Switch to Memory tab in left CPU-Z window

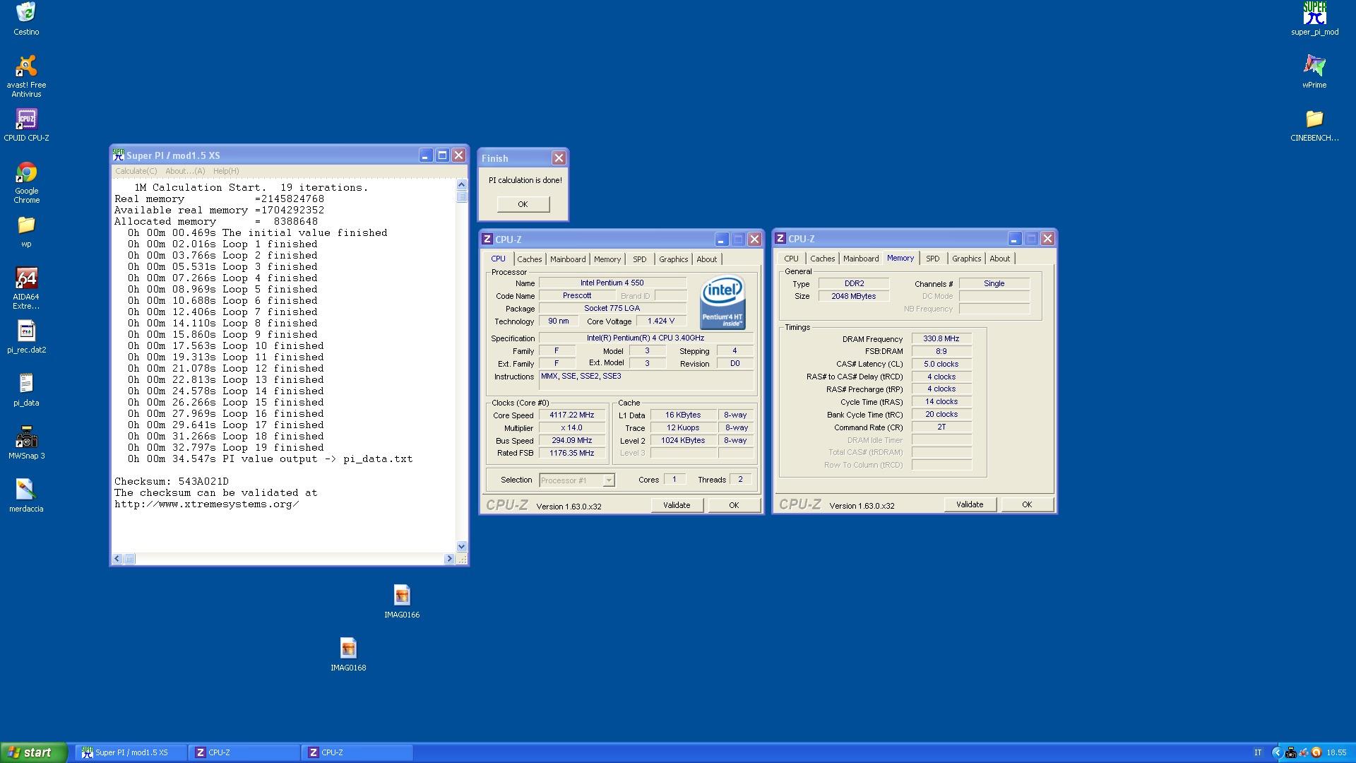[607, 259]
